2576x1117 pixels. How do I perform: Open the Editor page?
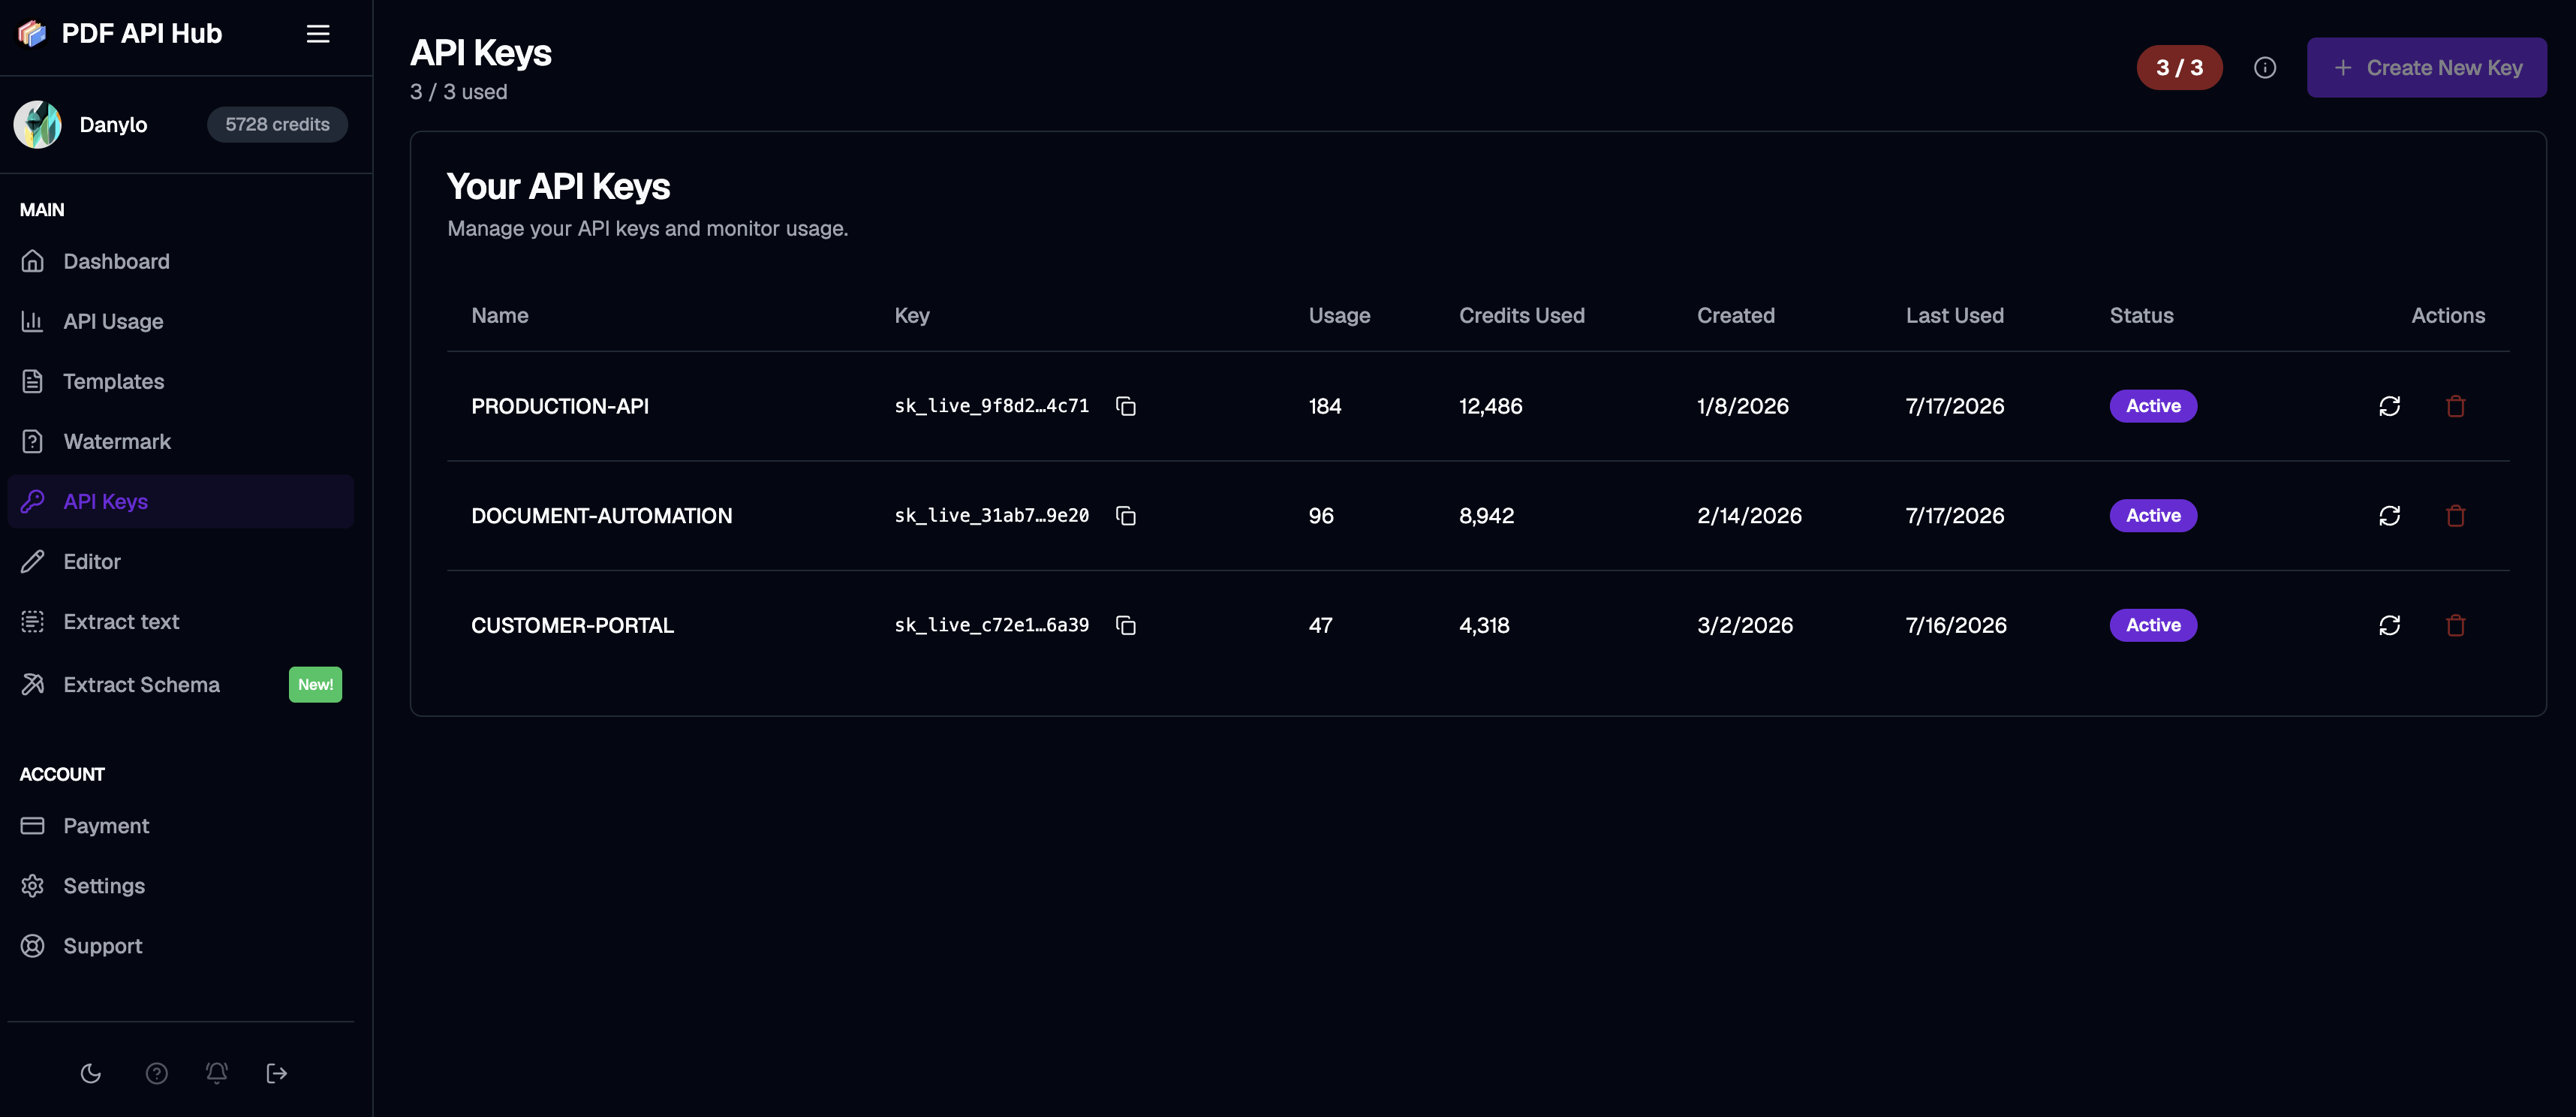(x=180, y=561)
